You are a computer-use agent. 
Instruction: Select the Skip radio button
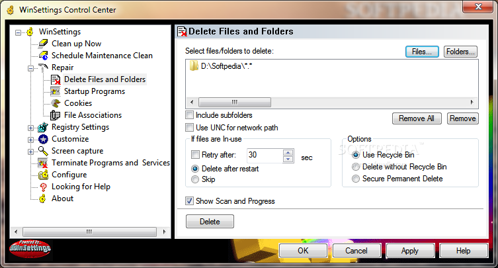195,179
